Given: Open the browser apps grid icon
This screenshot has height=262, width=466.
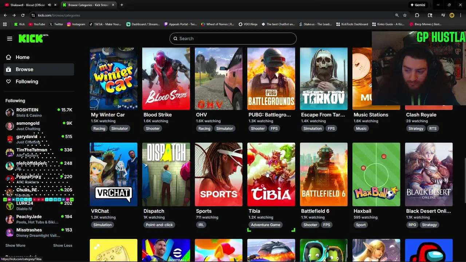Looking at the screenshot, I should [x=5, y=24].
